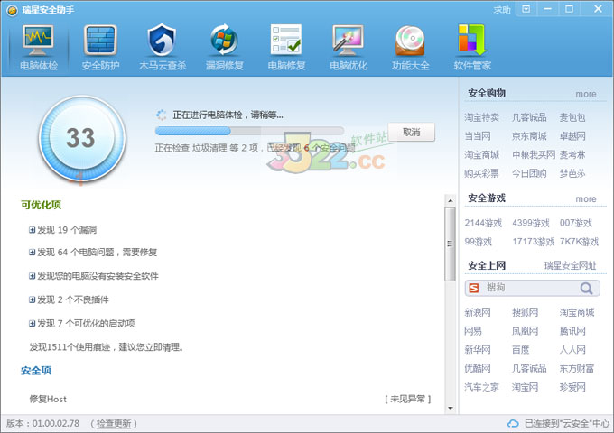The width and height of the screenshot is (614, 433).
Task: Open 京东商城 shopping link
Action: tap(529, 136)
